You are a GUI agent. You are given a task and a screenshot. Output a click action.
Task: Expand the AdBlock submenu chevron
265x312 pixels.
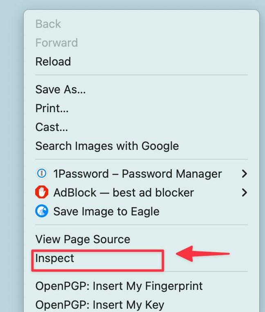pyautogui.click(x=244, y=192)
